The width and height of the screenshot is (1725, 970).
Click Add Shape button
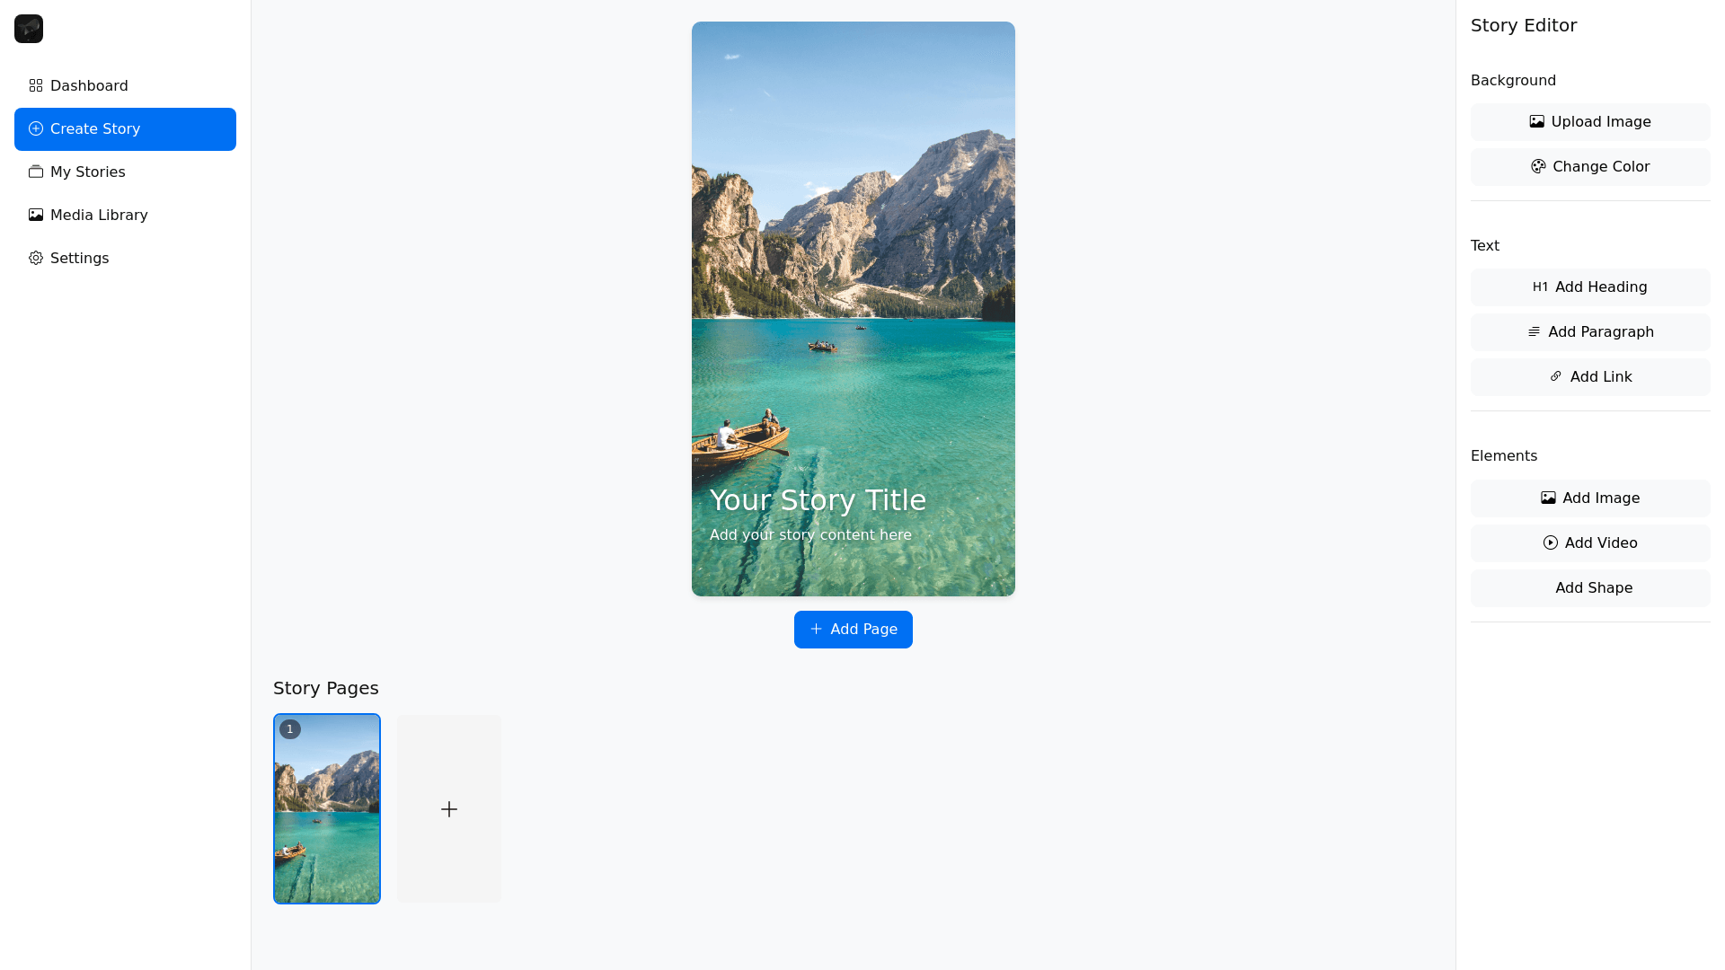(1589, 588)
